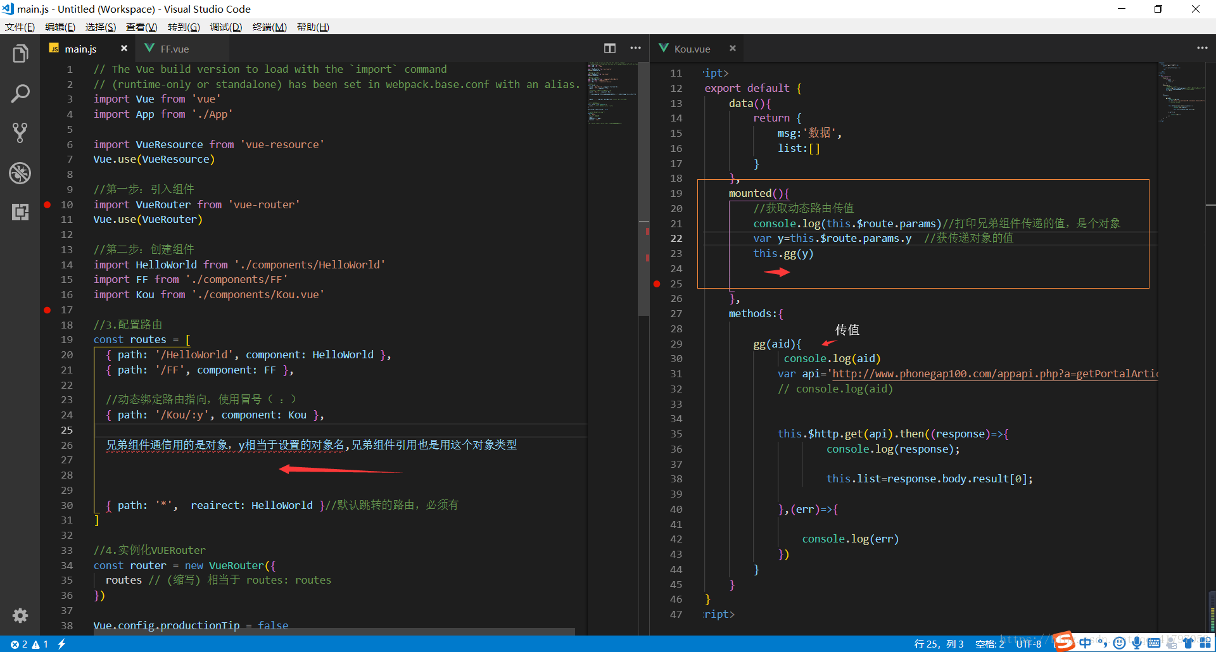Click the phonegap100 API URL link
The width and height of the screenshot is (1216, 652).
pos(995,373)
